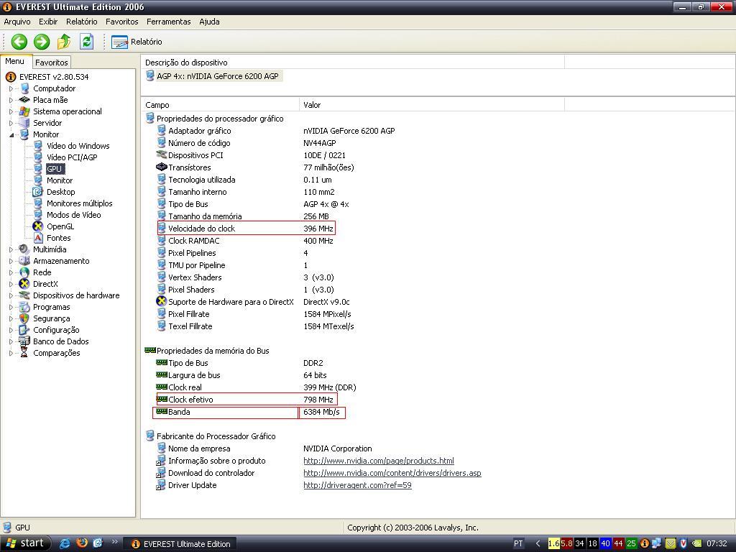Open the Exibir menu

[48, 22]
